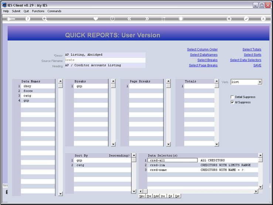Open the Verb dropdown showing list
Image resolution: width=273 pixels, height=205 pixels.
point(260,82)
